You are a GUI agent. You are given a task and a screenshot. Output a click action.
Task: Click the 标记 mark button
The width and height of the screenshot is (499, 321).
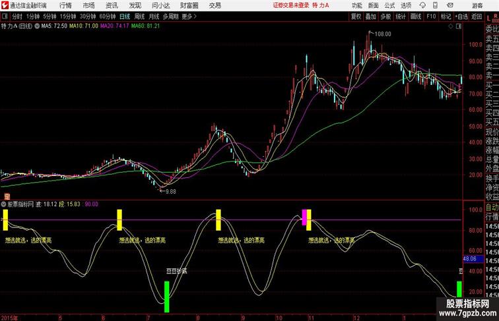(x=446, y=16)
